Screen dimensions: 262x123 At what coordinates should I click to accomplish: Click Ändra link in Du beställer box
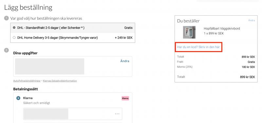click(x=252, y=20)
